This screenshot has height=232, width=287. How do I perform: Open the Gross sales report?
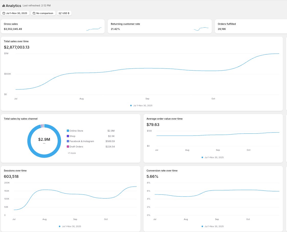click(x=11, y=24)
